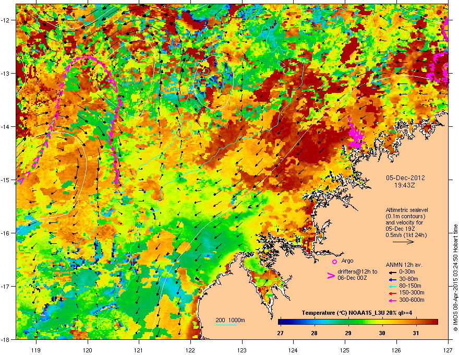Viewport: 459px width, 355px height.
Task: Click the longitude axis label 127
Action: (x=448, y=350)
